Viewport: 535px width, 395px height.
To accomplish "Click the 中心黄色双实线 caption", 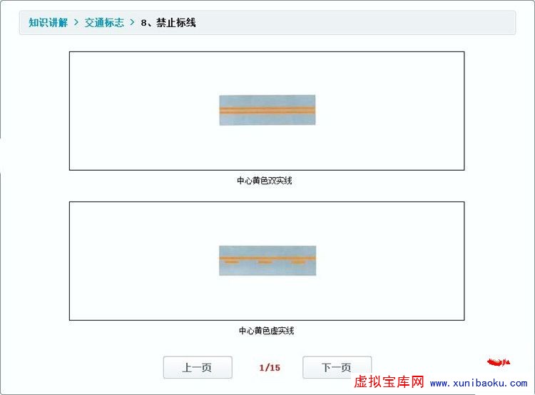I will 265,181.
